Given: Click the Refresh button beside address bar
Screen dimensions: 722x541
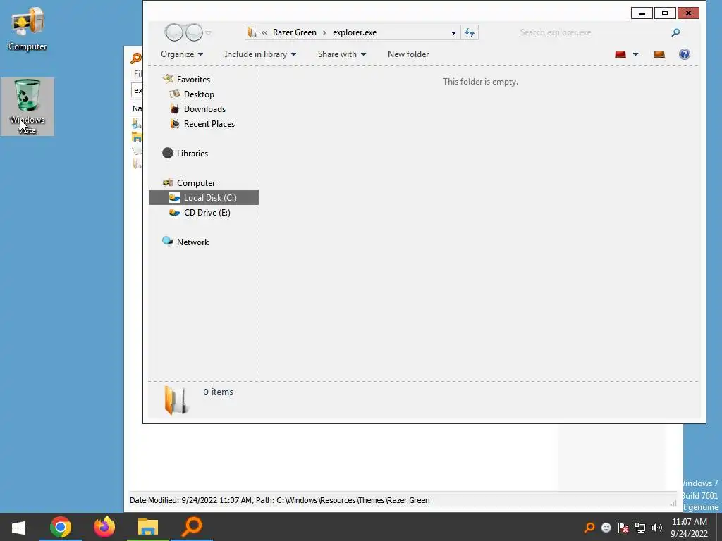Looking at the screenshot, I should tap(470, 32).
